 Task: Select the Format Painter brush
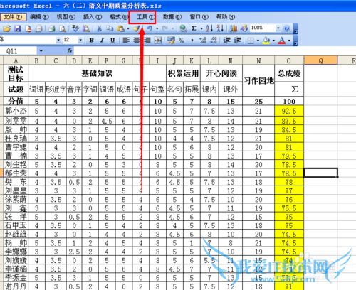(137, 28)
